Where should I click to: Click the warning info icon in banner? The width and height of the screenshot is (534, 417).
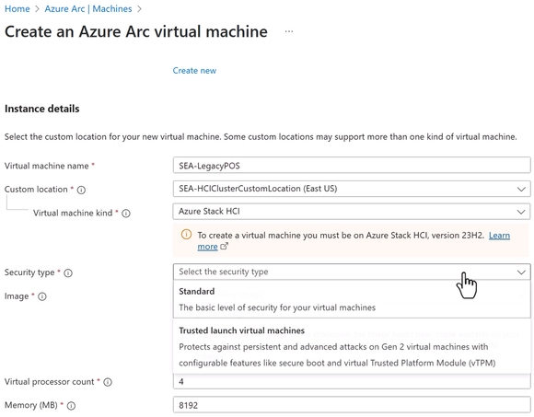(x=186, y=235)
